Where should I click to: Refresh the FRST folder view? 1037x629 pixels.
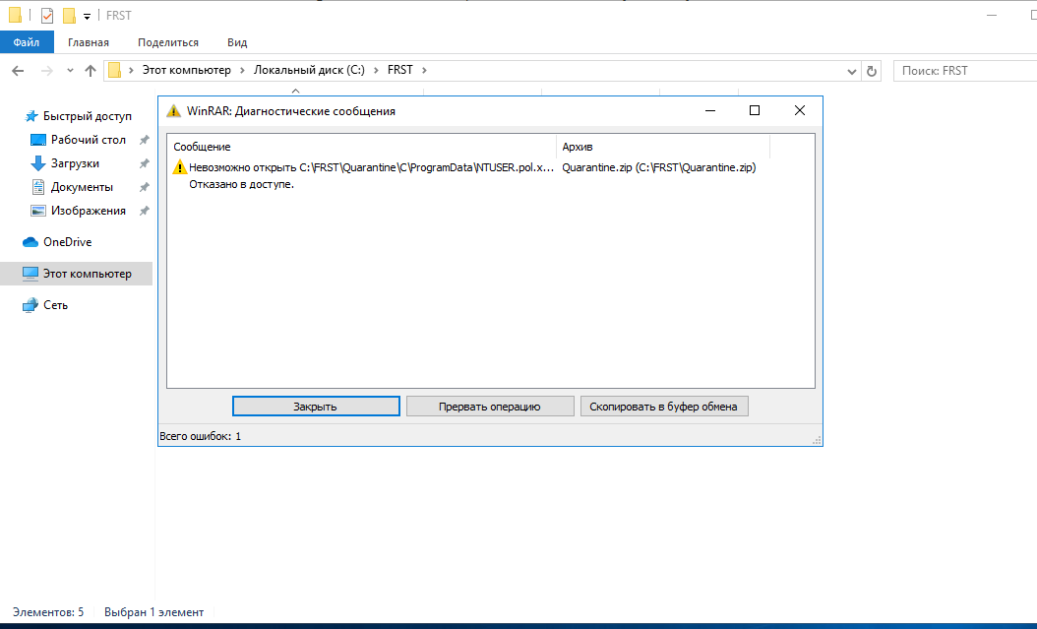point(872,72)
